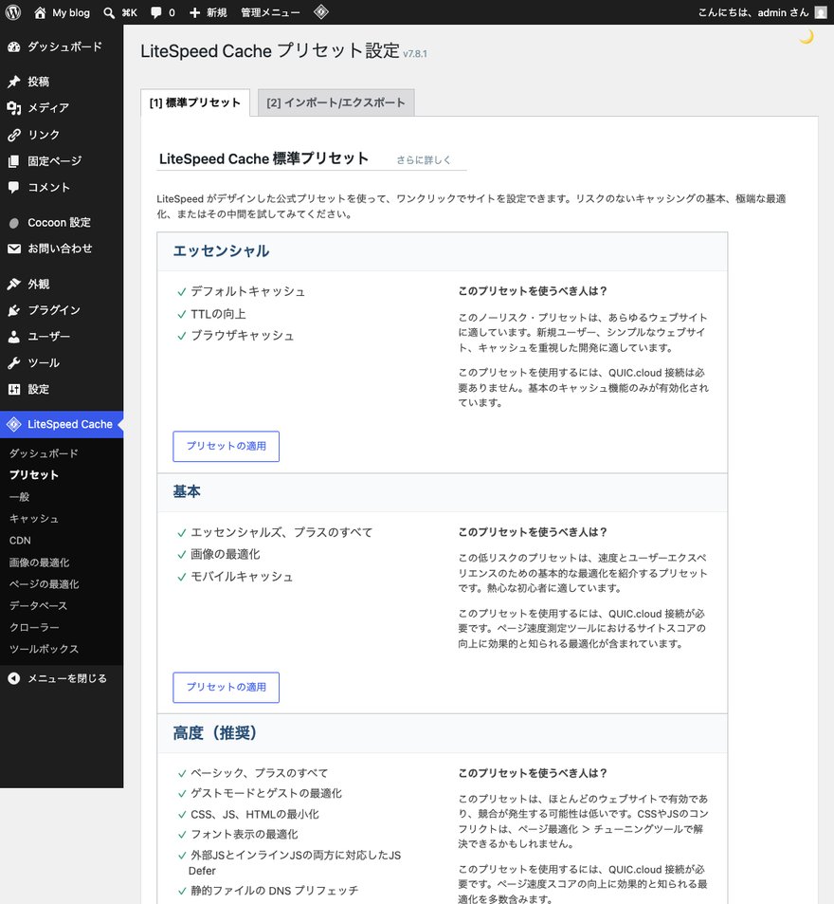Click the エッセンシャル preset heading
This screenshot has width=834, height=904.
(221, 250)
